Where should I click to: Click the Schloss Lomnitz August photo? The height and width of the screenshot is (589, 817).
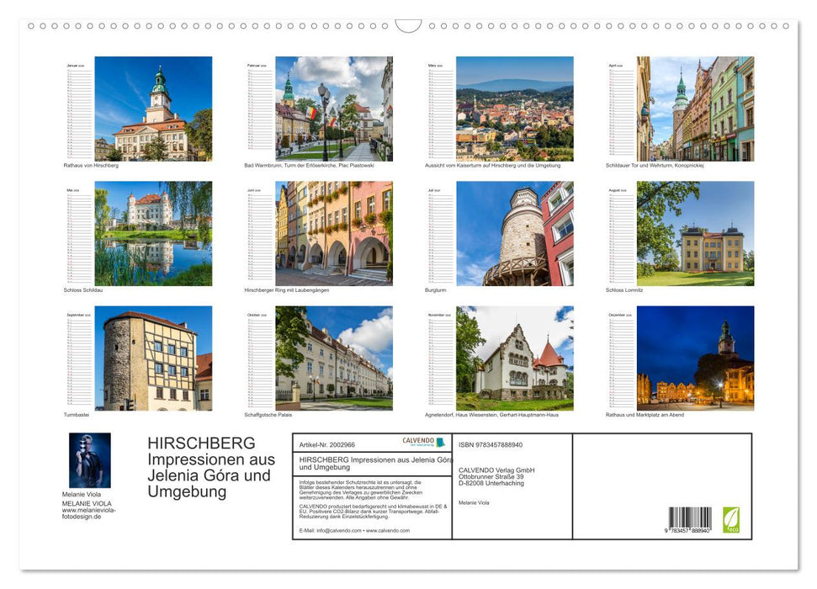click(x=698, y=232)
